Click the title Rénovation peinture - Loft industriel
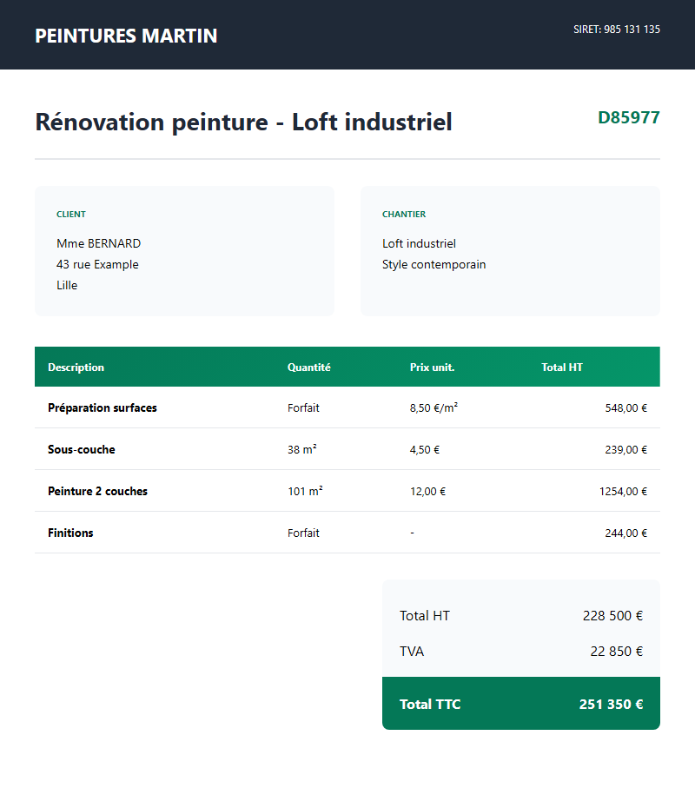The image size is (695, 808). click(x=243, y=123)
